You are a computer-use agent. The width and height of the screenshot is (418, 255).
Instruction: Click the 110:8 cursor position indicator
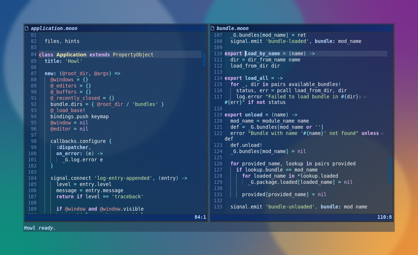coord(384,217)
